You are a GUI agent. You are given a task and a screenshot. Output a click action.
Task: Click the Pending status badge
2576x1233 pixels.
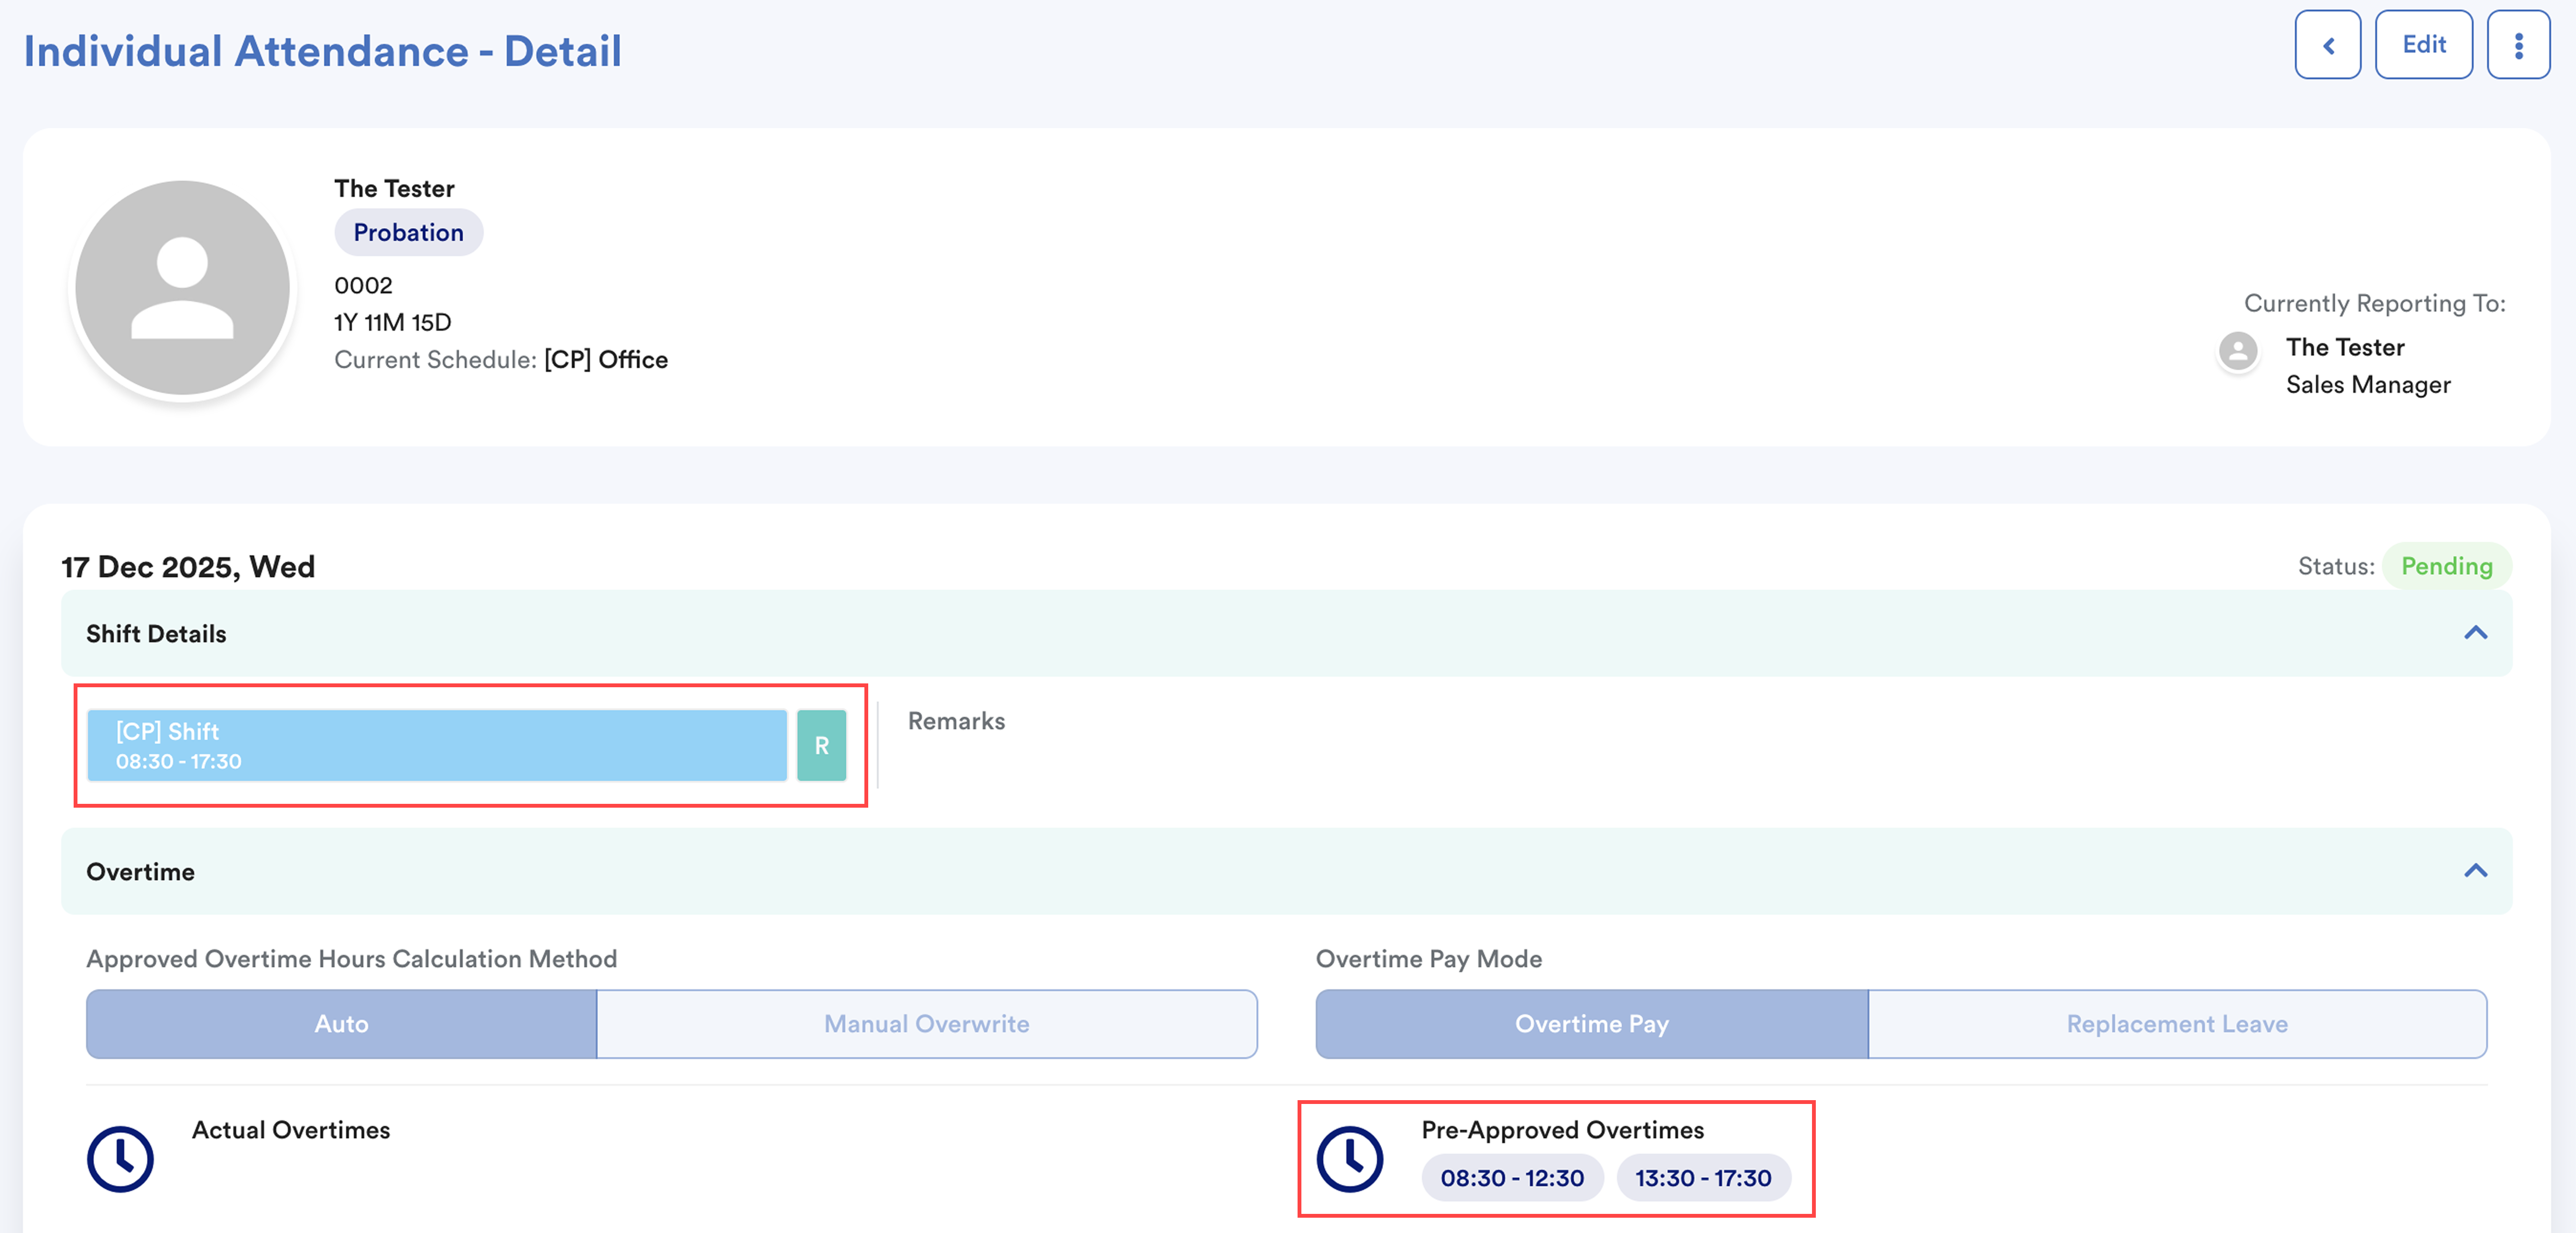[x=2446, y=566]
